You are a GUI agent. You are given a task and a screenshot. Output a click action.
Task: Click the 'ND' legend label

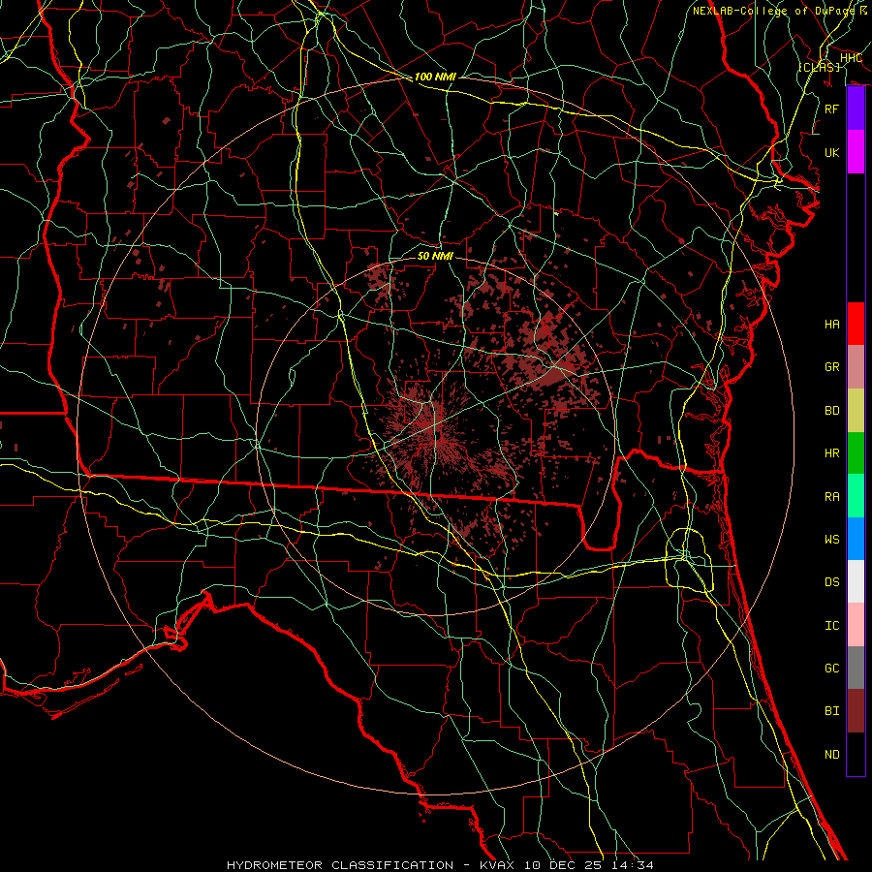[832, 754]
